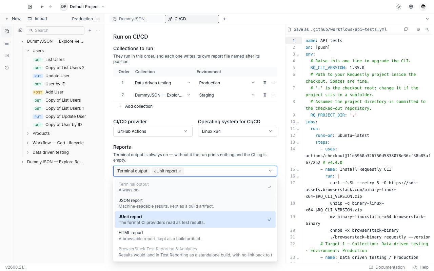Click the New button

[13, 19]
